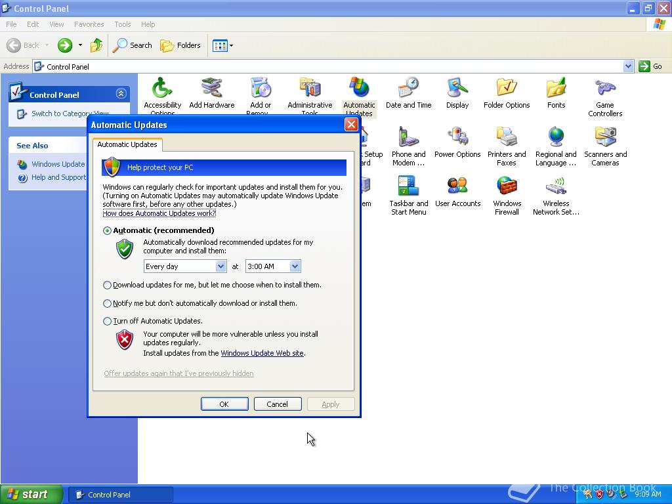The height and width of the screenshot is (504, 672).
Task: Collapse the Control Panel sidebar section
Action: coord(121,94)
